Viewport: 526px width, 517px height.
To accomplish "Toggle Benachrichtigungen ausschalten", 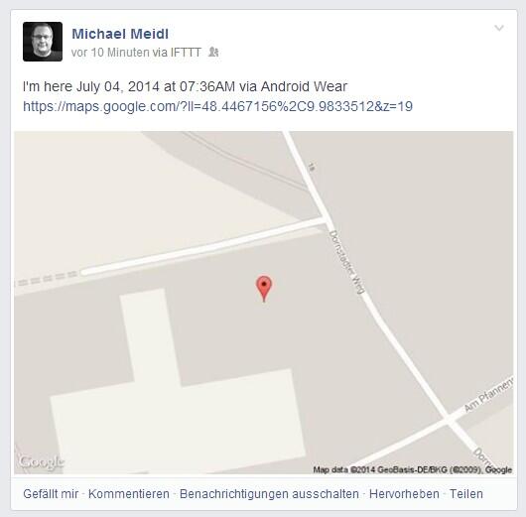I will (x=269, y=494).
